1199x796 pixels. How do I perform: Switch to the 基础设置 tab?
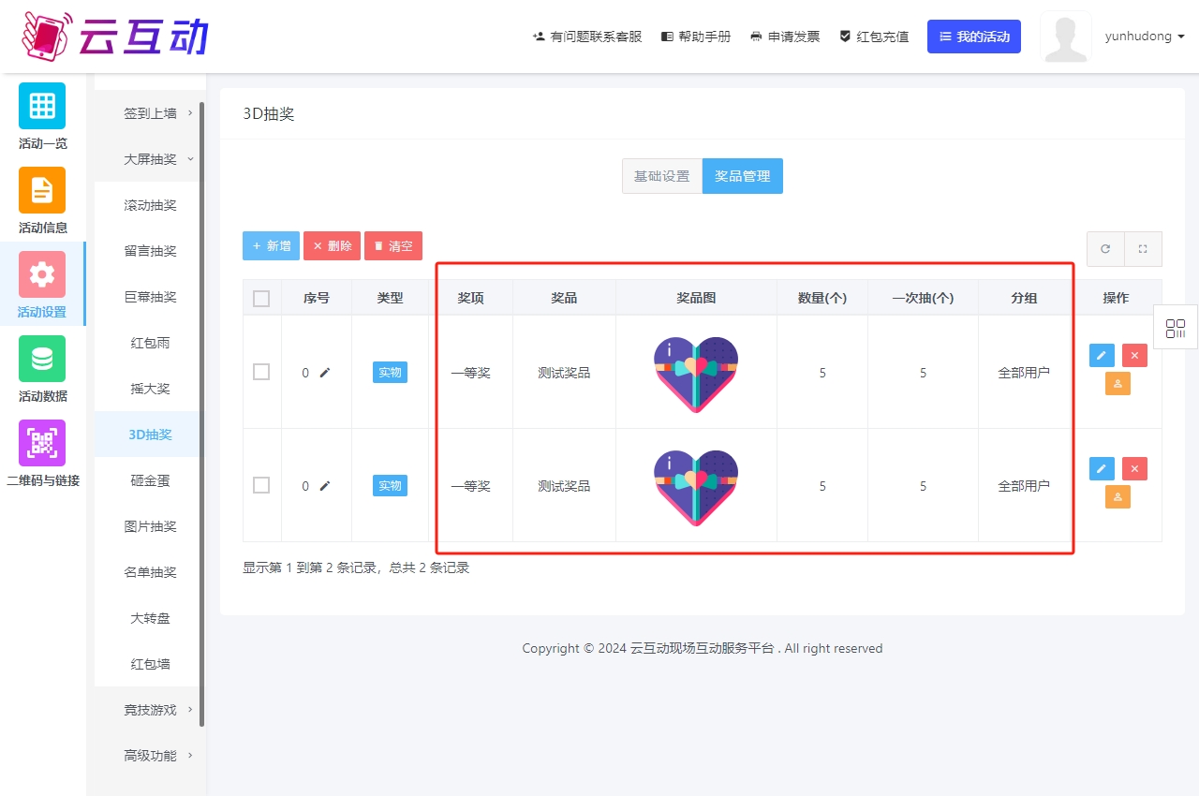[x=661, y=176]
